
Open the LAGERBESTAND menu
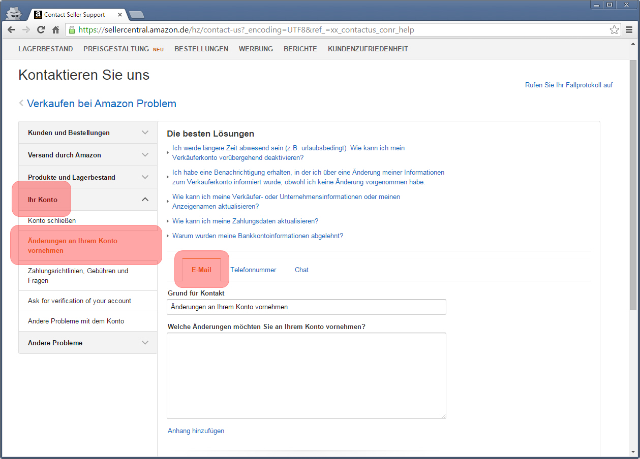[x=46, y=49]
